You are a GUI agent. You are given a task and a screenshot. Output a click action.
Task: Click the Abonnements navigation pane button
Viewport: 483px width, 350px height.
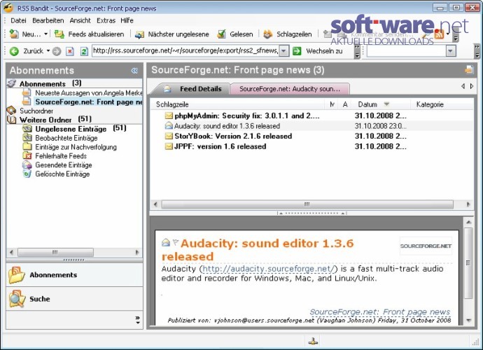point(74,275)
